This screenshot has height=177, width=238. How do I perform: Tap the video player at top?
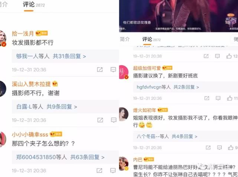[x=179, y=16]
